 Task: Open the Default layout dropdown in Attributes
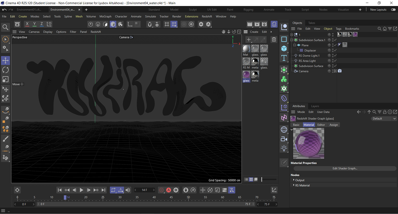point(384,119)
